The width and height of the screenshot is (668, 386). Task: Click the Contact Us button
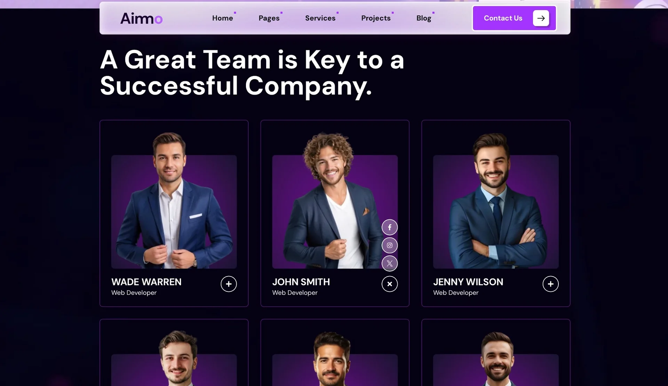(514, 18)
